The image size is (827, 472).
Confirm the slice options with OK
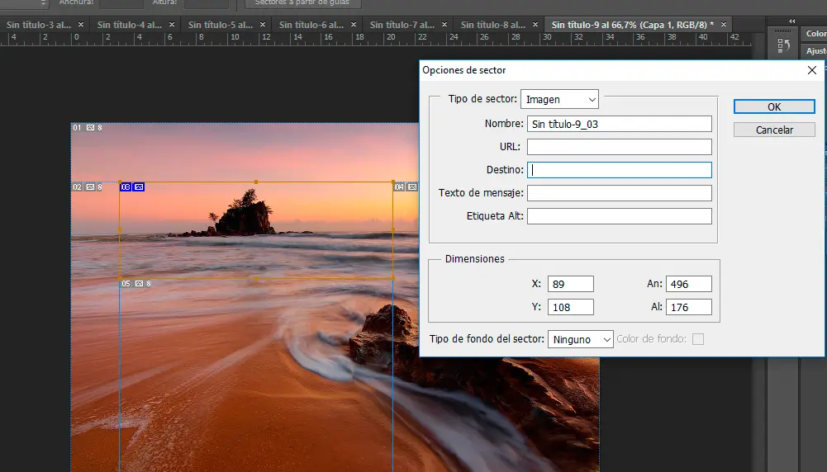coord(774,106)
